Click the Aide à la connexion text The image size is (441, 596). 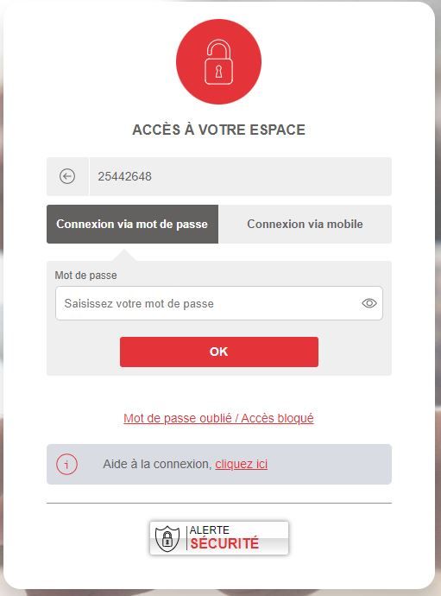coord(157,464)
